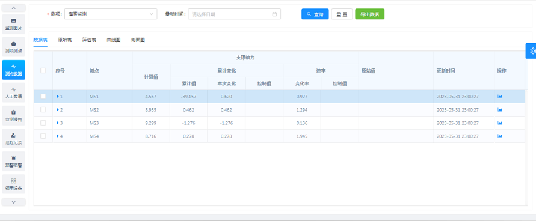Click the computed value 9.299
The width and height of the screenshot is (536, 221).
[151, 123]
